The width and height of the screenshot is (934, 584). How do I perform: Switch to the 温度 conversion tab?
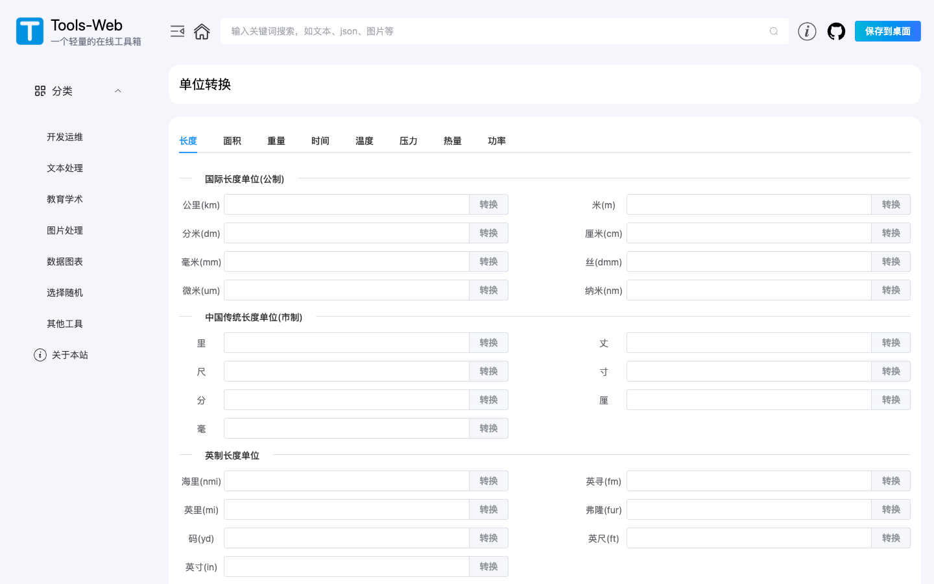click(365, 141)
